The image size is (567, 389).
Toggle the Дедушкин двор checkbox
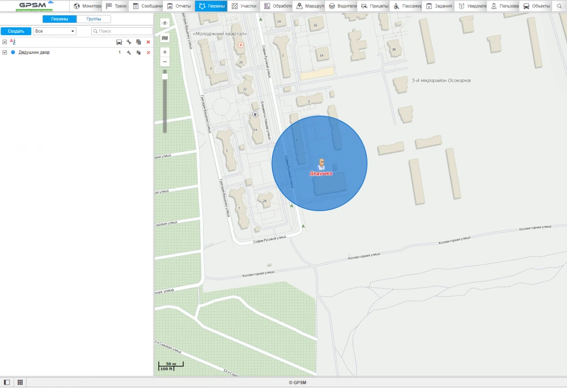click(5, 53)
